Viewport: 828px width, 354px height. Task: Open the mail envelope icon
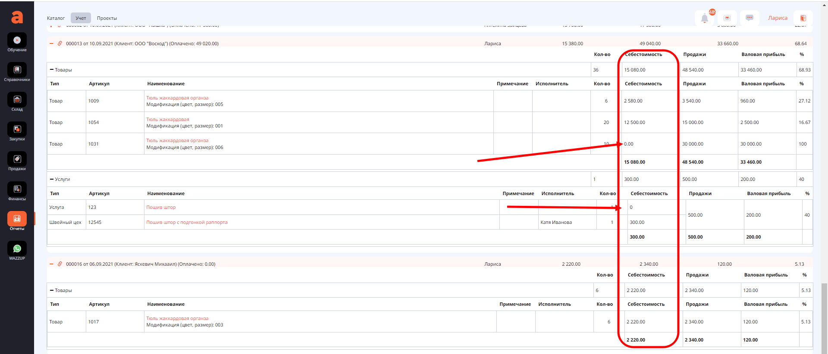727,18
